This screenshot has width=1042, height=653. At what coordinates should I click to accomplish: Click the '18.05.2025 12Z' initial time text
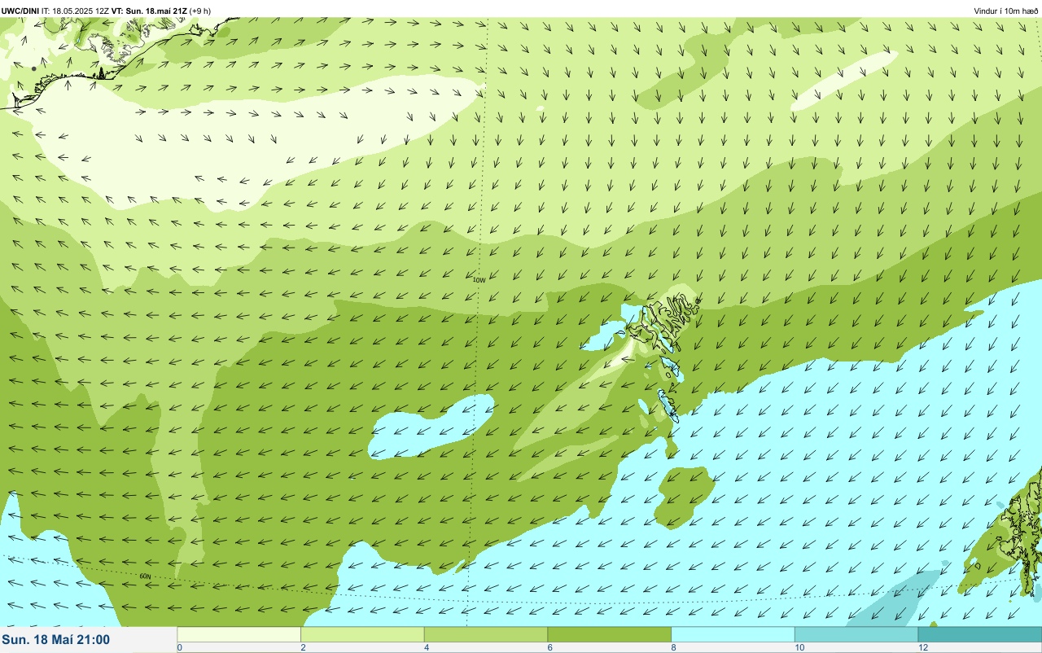[81, 11]
